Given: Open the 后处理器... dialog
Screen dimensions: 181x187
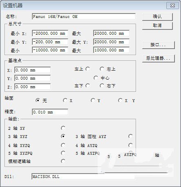Looking at the screenshot, I should (158, 58).
